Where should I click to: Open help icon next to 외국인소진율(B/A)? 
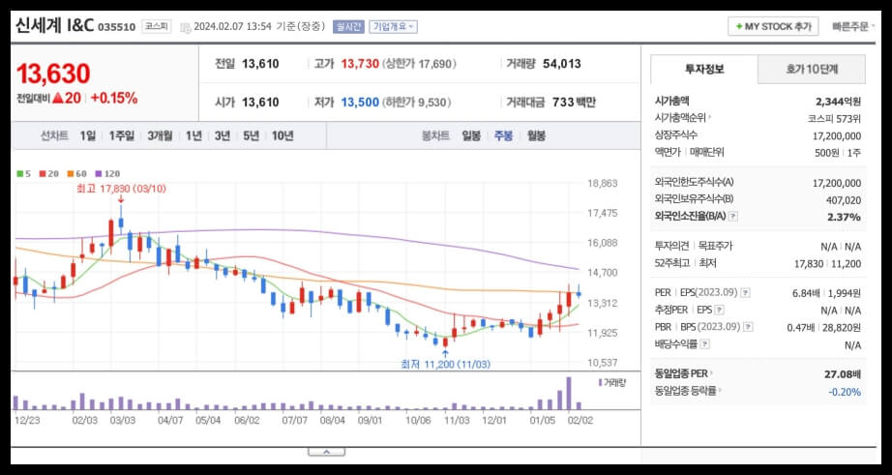(x=733, y=217)
